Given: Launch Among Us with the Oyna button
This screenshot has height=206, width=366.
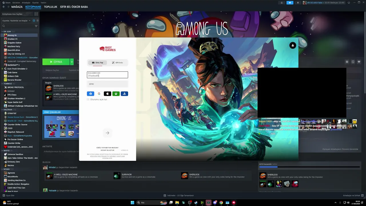Looking at the screenshot, I should pyautogui.click(x=56, y=62).
